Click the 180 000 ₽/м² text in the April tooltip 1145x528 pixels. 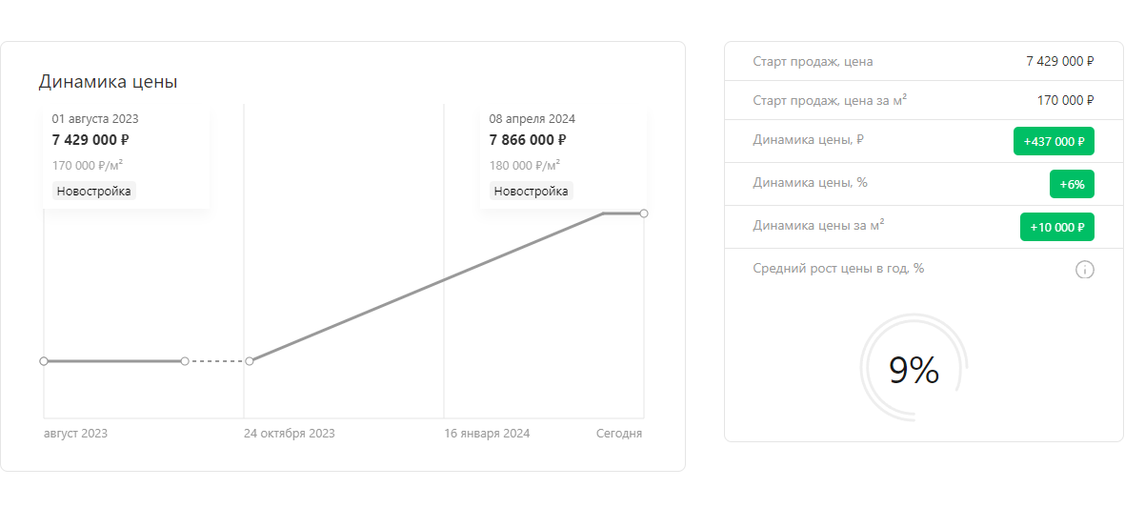tap(525, 165)
